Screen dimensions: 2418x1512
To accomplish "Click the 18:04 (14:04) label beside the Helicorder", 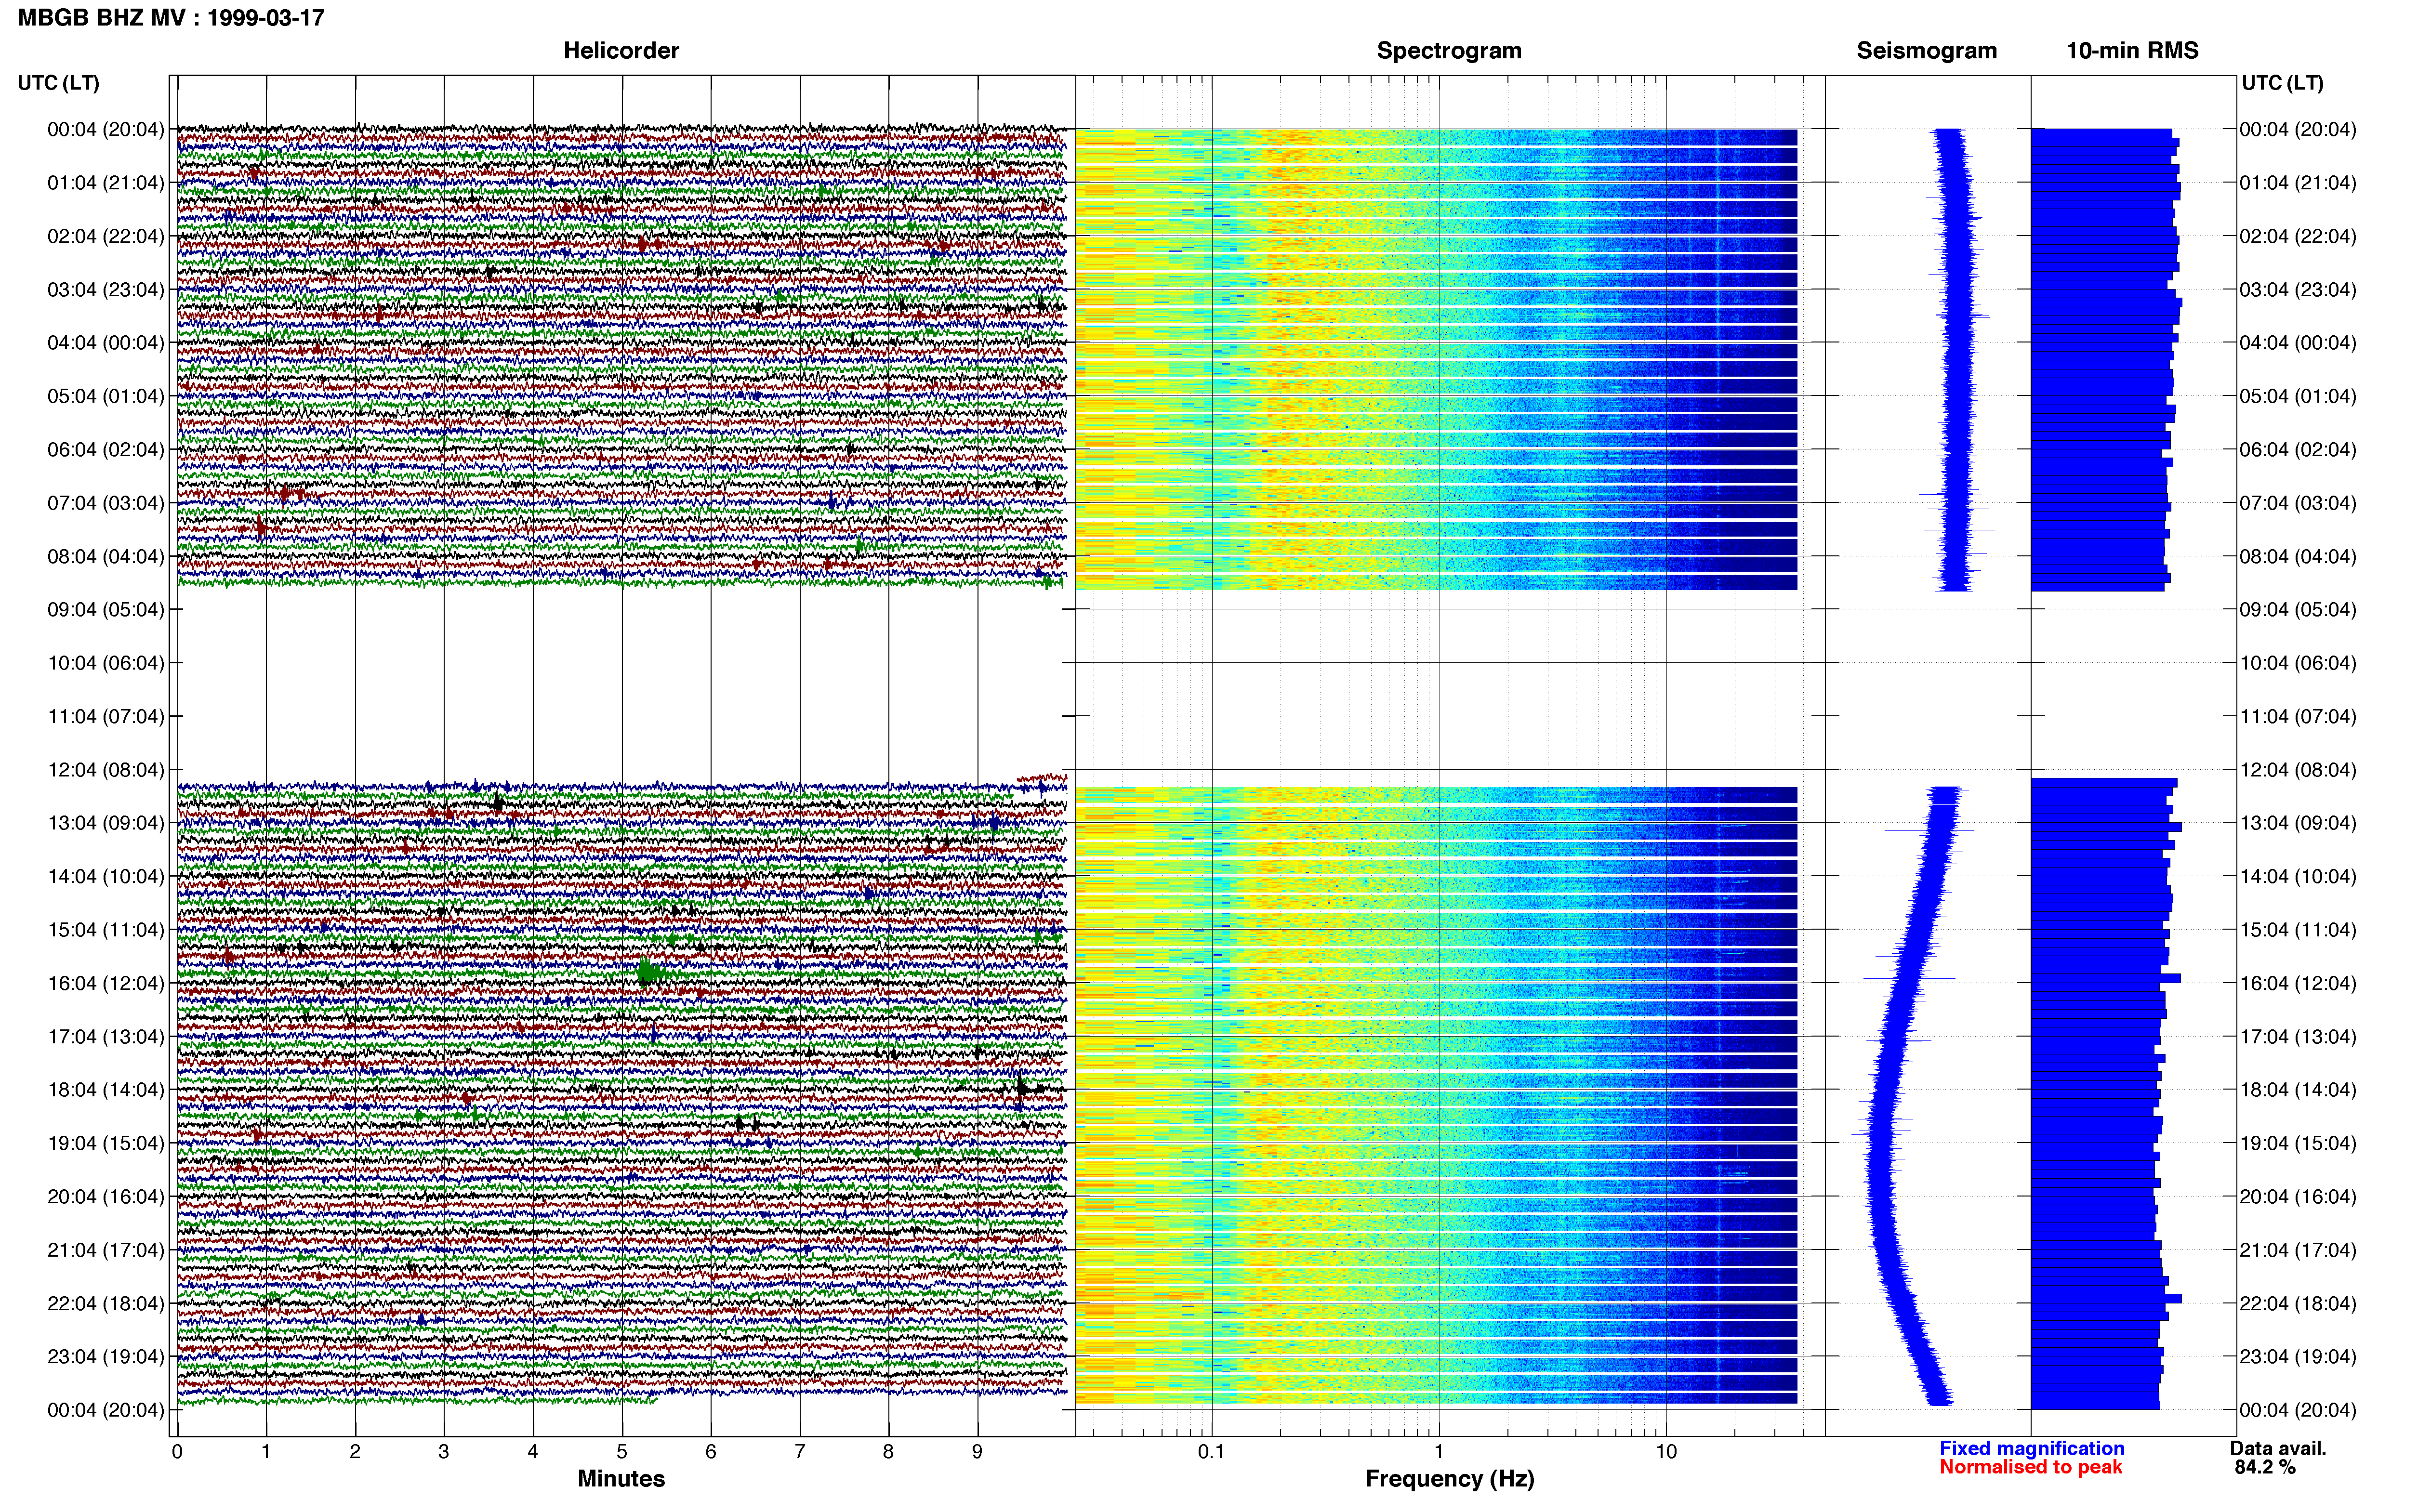I will point(106,1090).
